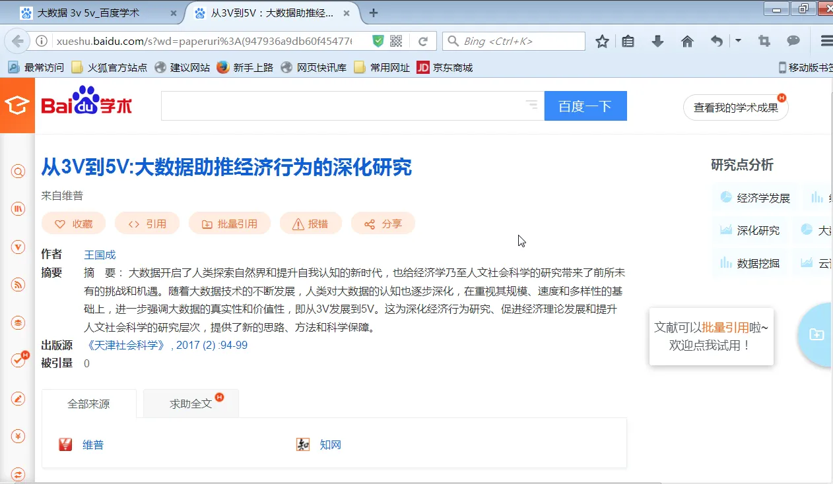The width and height of the screenshot is (833, 484).
Task: Open the RSS subscription sidebar icon
Action: pos(18,285)
